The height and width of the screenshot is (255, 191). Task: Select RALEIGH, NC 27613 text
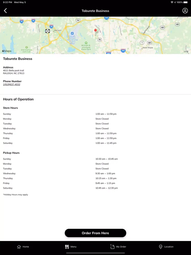(x=14, y=73)
